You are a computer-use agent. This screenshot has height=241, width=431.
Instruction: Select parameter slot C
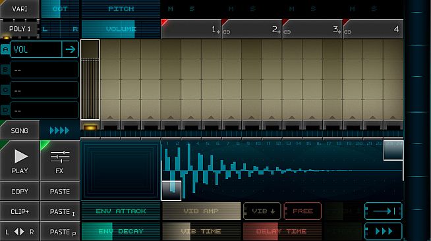coord(5,90)
